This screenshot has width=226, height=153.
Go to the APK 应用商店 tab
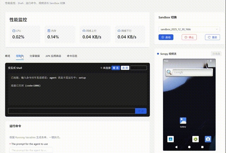(53, 56)
